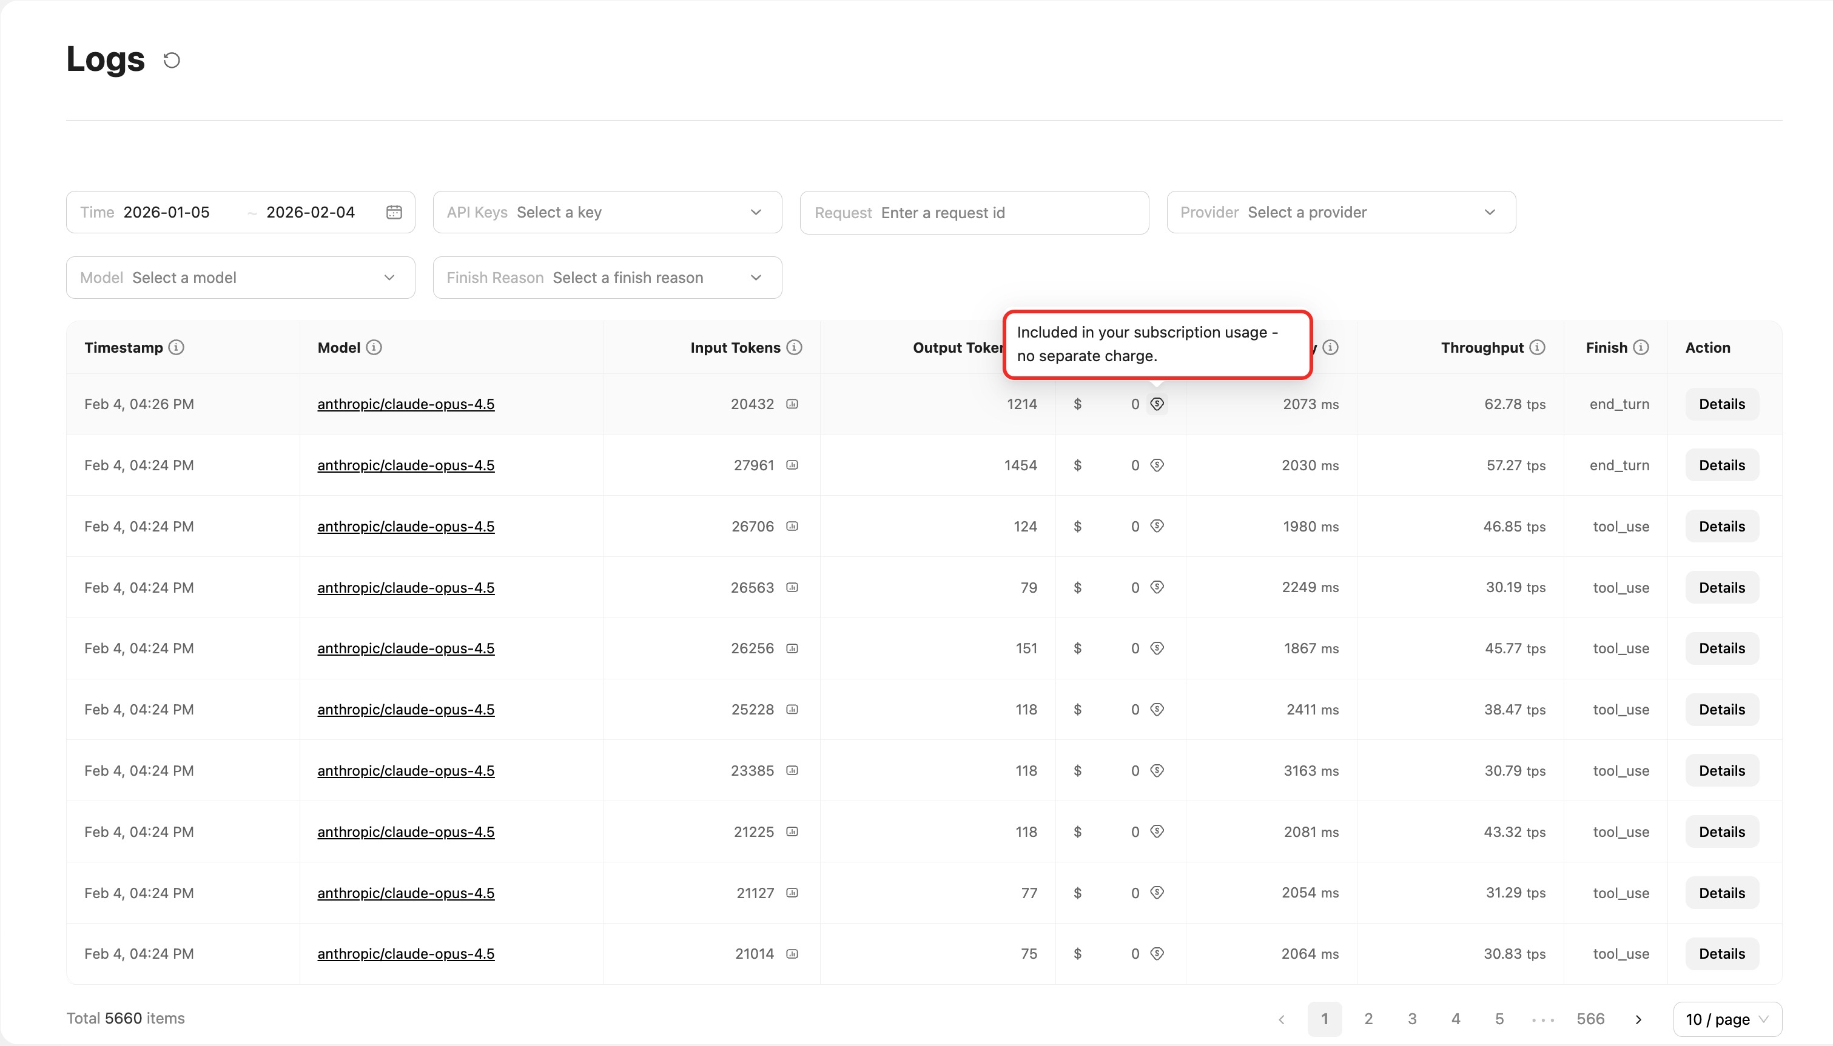Go to page 2 of logs
The width and height of the screenshot is (1833, 1046).
pos(1368,1019)
